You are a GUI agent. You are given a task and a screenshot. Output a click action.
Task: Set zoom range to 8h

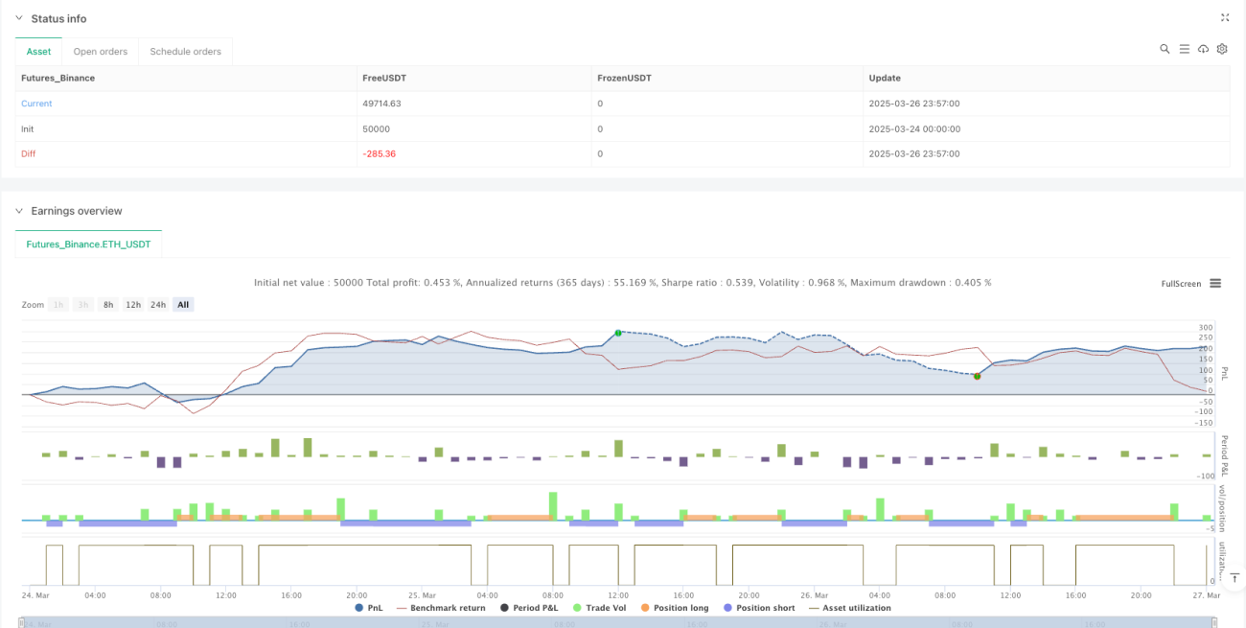click(x=108, y=305)
